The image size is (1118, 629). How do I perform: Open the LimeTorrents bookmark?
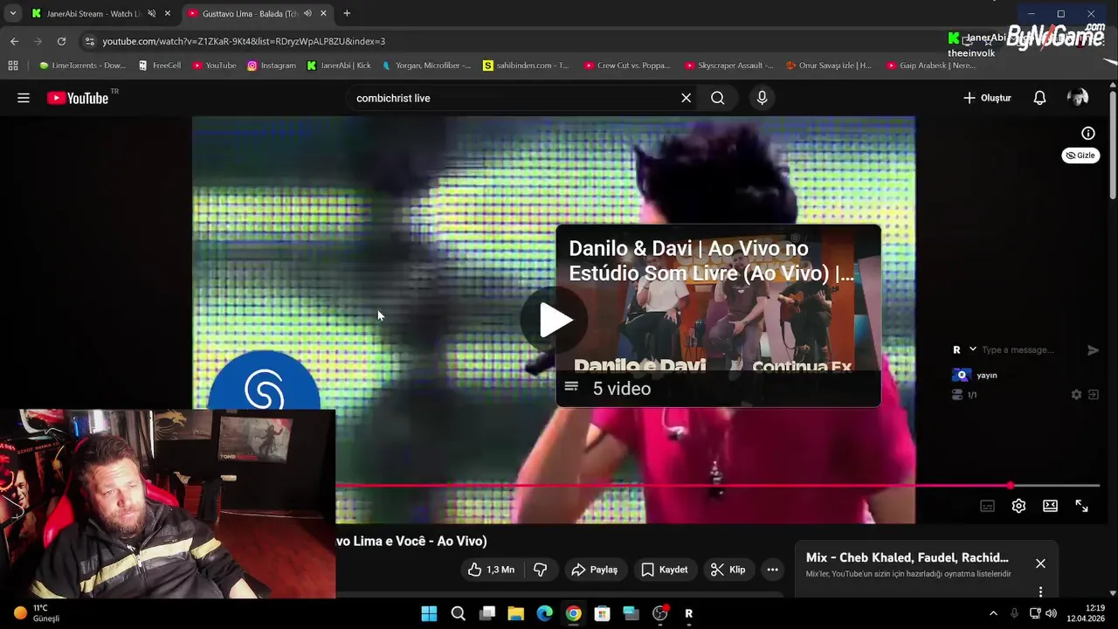(x=82, y=66)
